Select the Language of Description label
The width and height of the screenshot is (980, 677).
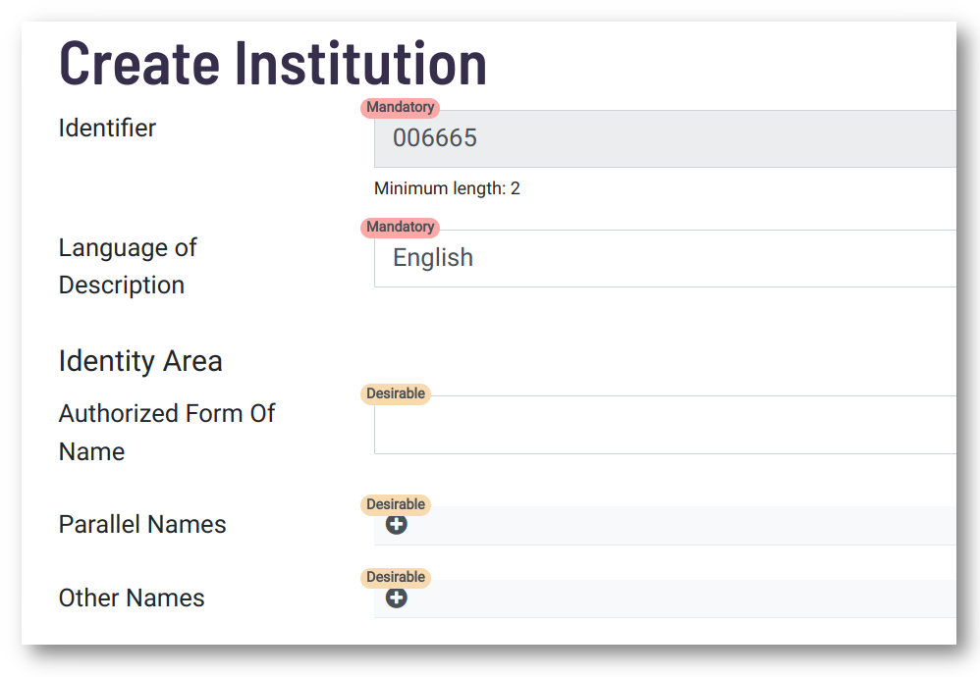(128, 266)
